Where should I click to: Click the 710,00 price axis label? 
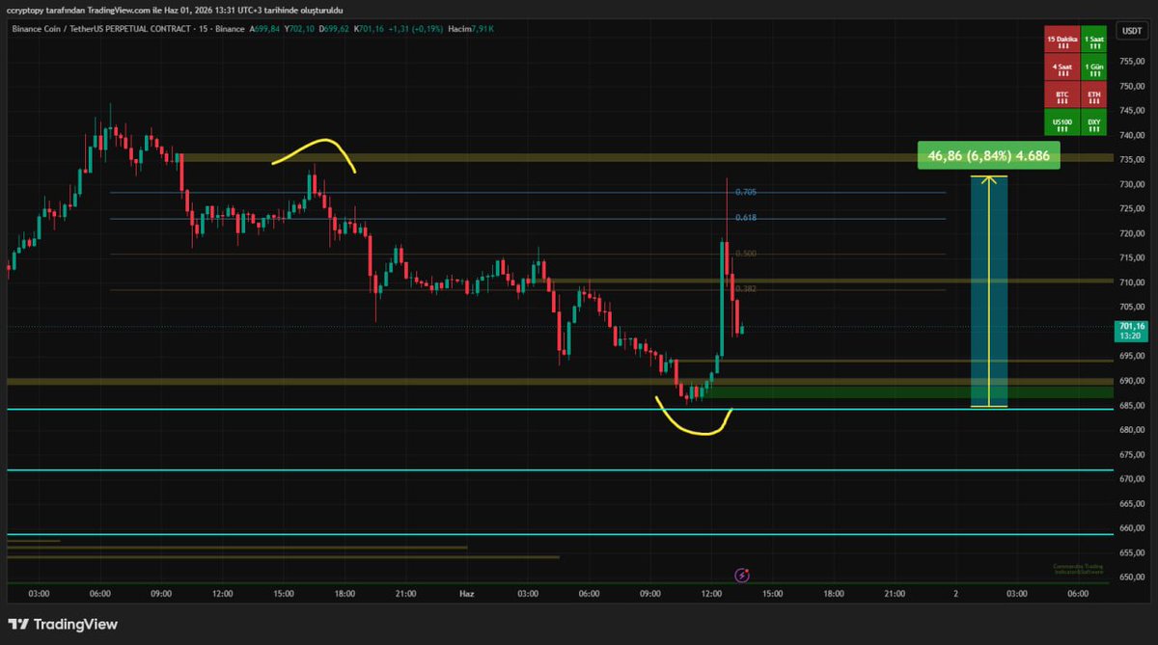[1130, 282]
